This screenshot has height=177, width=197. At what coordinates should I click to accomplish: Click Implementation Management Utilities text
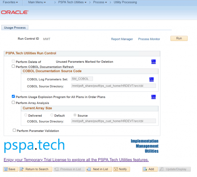pos(144,146)
